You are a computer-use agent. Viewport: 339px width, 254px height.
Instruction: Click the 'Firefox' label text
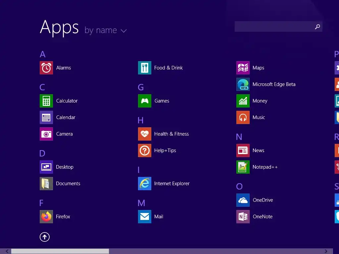pyautogui.click(x=63, y=217)
